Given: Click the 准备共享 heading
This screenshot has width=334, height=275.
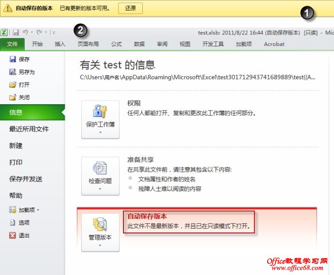Looking at the screenshot, I should click(x=140, y=160).
